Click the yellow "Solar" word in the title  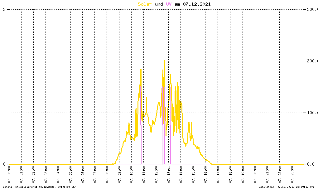coord(145,4)
